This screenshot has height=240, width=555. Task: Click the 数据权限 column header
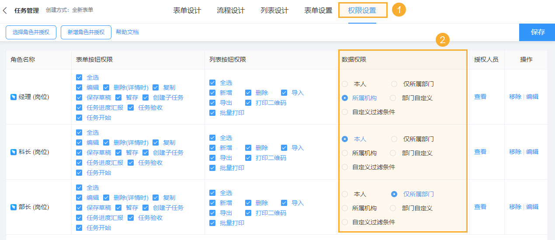354,59
